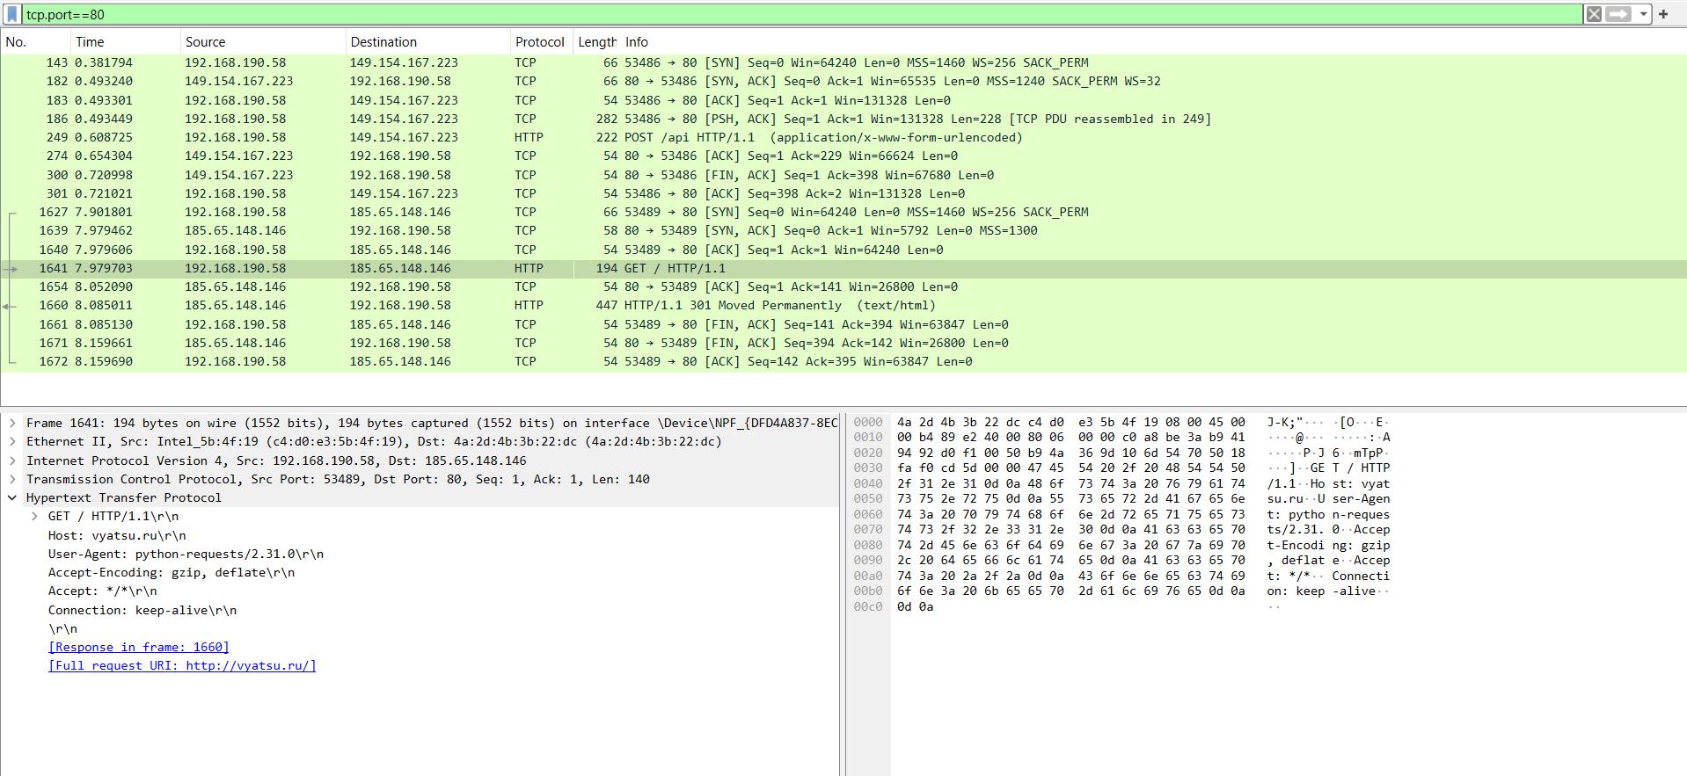Image resolution: width=1687 pixels, height=776 pixels.
Task: Expand the GET / HTTP/1.1 request line
Action: (x=34, y=516)
